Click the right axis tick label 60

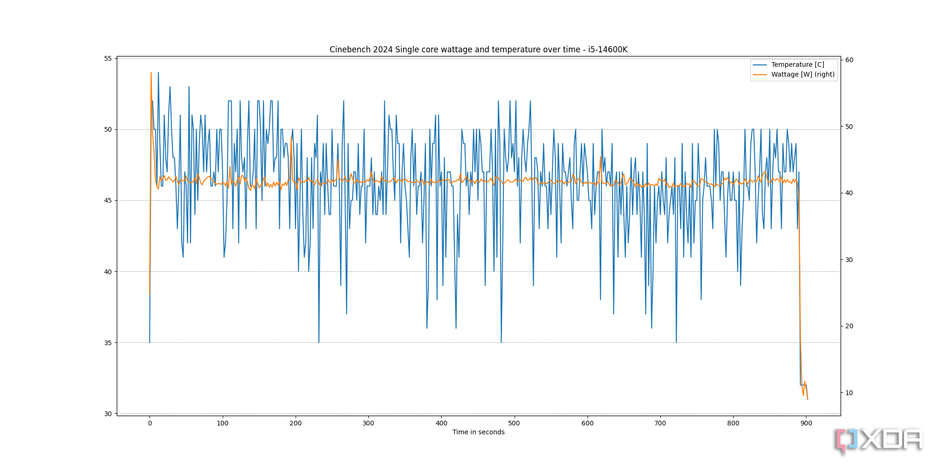point(849,60)
